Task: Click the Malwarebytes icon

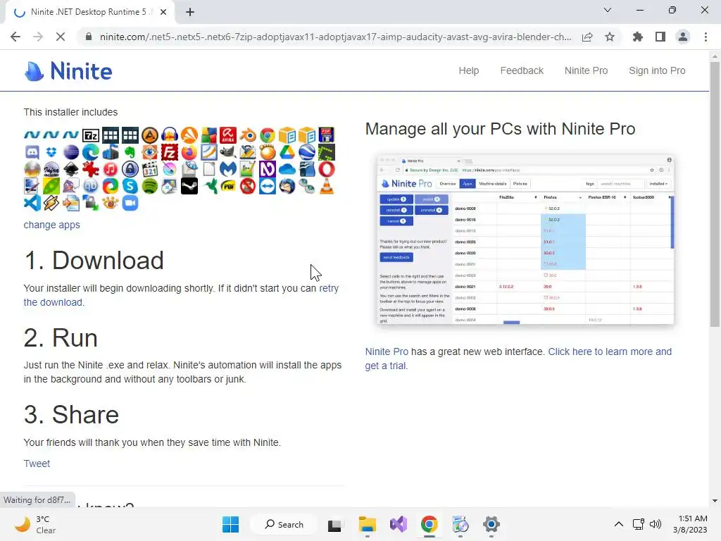Action: click(x=228, y=169)
